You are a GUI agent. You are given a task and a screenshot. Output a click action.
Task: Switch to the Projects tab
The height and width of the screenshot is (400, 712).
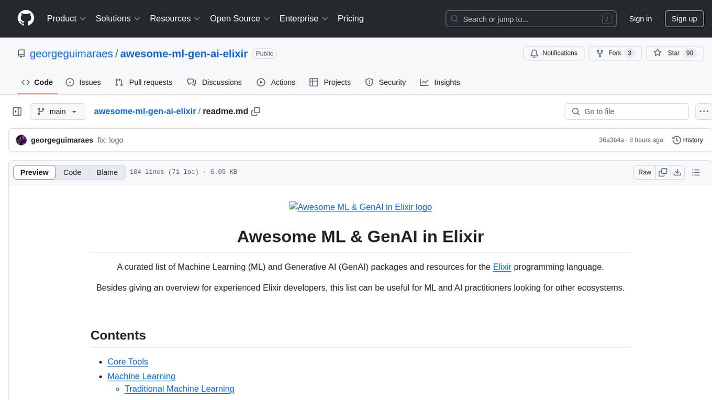(x=330, y=82)
